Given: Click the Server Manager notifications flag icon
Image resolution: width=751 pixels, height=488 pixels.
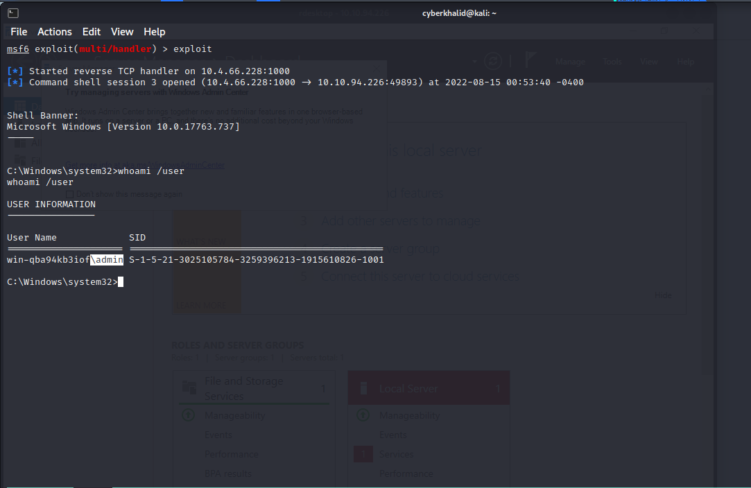Looking at the screenshot, I should click(x=530, y=60).
